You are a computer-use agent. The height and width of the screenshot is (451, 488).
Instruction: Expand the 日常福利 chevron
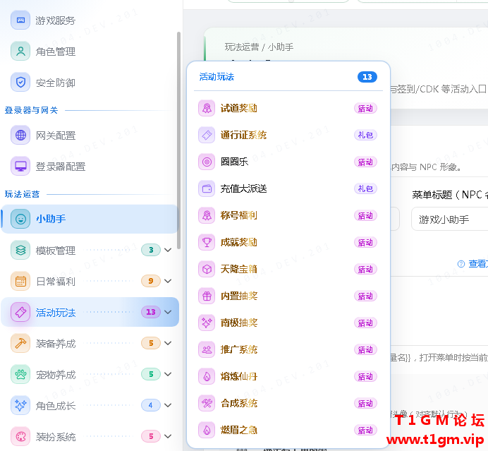[x=168, y=281]
